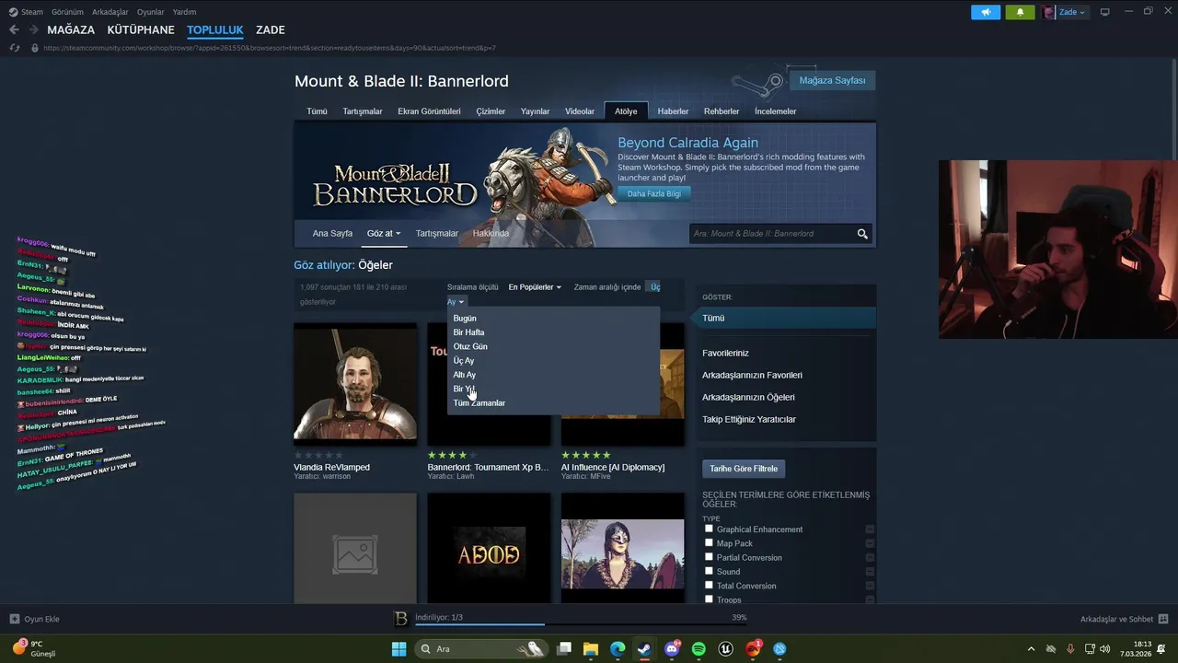Go back with the left arrow button

(14, 29)
